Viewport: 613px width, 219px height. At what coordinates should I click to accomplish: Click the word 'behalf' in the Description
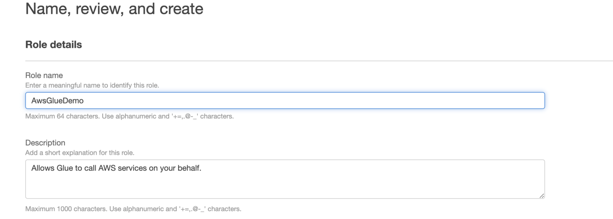click(x=191, y=168)
